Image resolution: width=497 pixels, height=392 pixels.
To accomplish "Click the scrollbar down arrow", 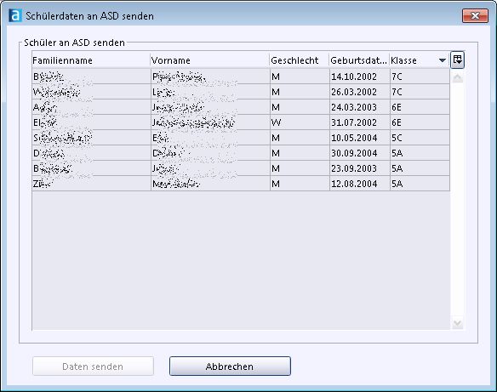I will [457, 324].
